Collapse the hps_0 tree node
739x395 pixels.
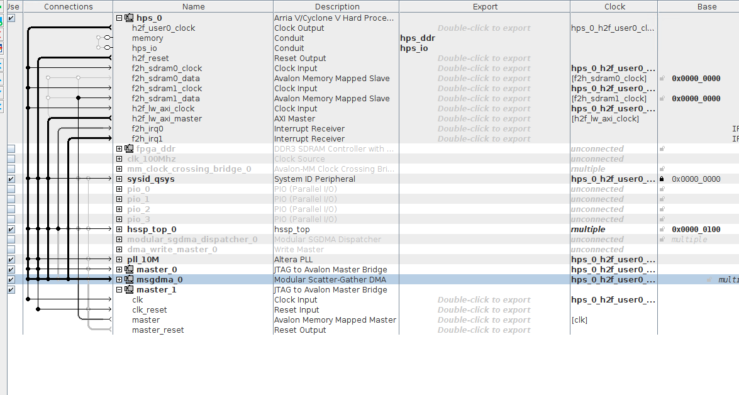click(119, 18)
